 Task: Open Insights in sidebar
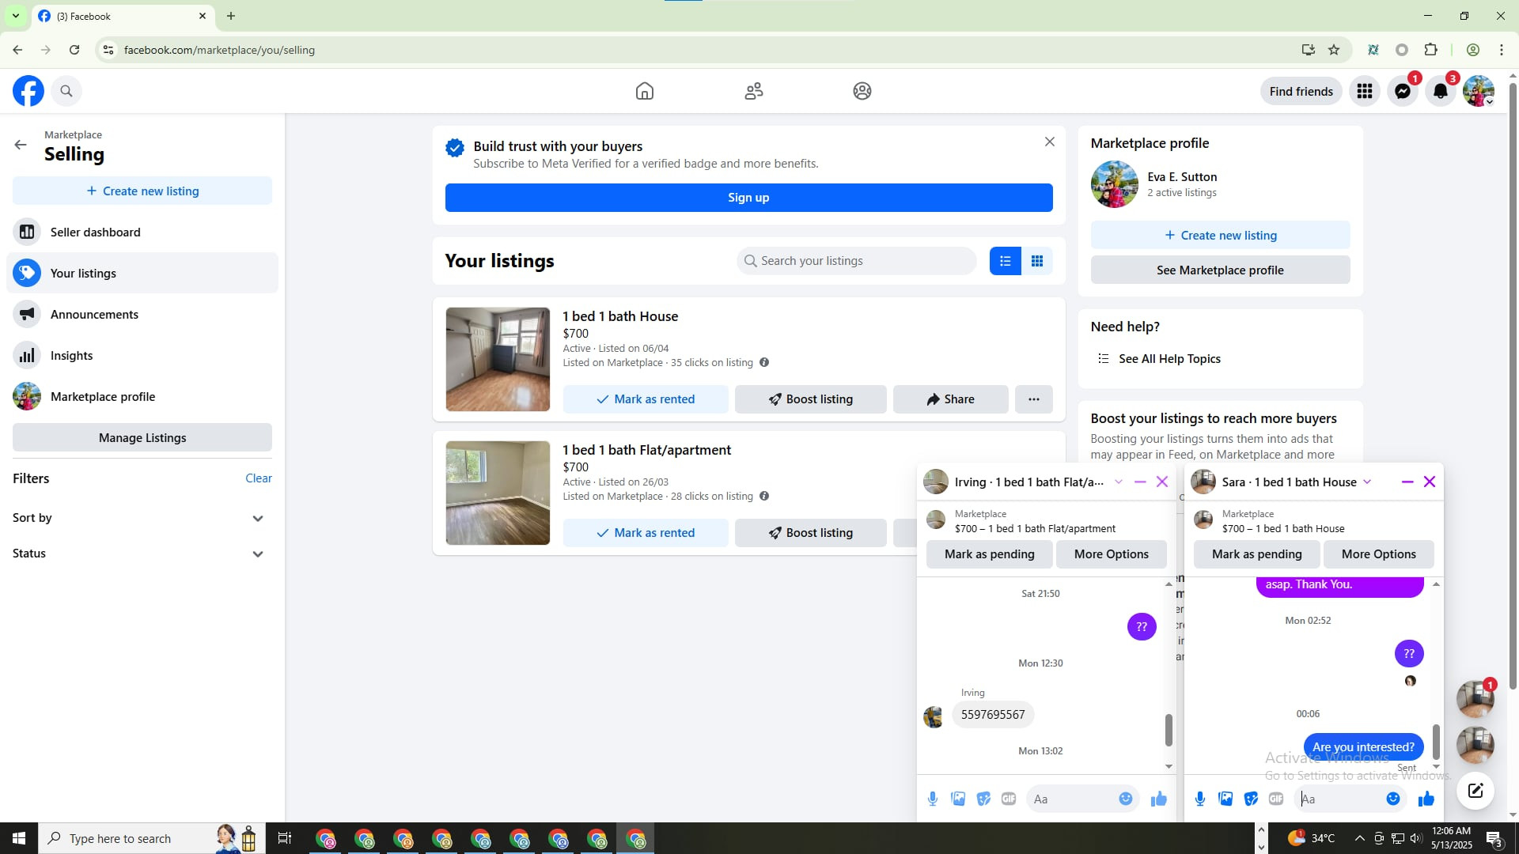coord(142,356)
